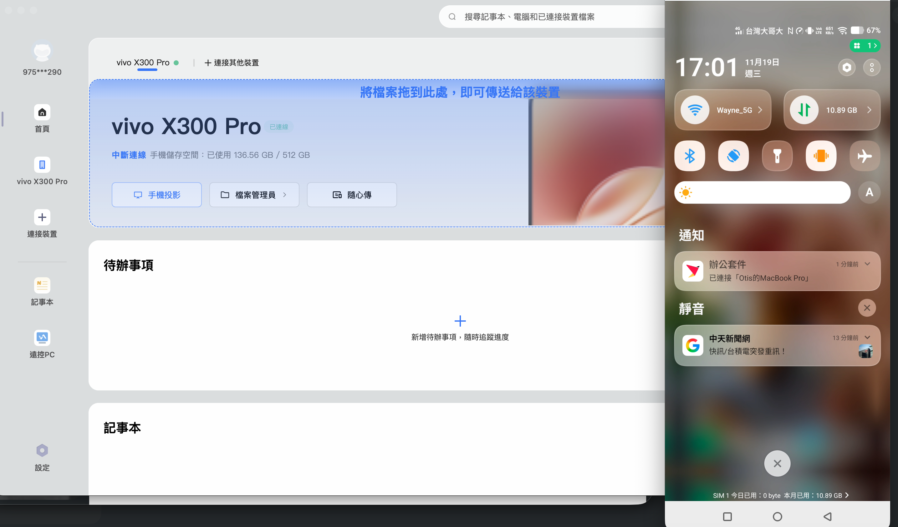This screenshot has width=898, height=527.
Task: Open 設定 settings in the sidebar
Action: (x=42, y=450)
